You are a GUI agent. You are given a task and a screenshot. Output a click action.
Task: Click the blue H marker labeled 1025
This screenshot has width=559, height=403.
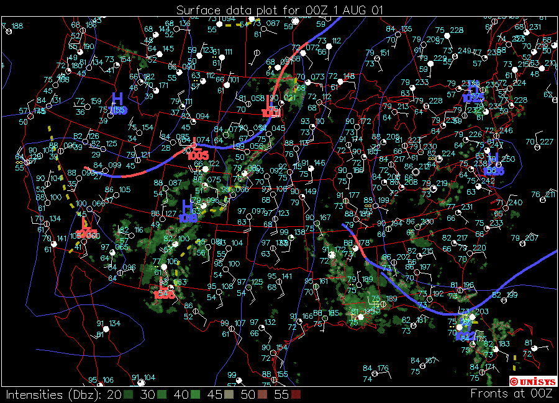point(473,91)
